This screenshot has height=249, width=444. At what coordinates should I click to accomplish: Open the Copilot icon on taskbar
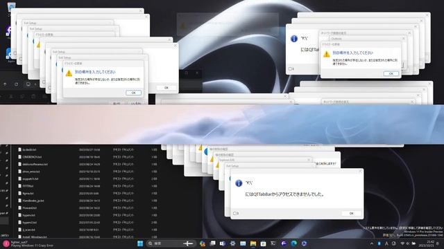pyautogui.click(x=202, y=243)
